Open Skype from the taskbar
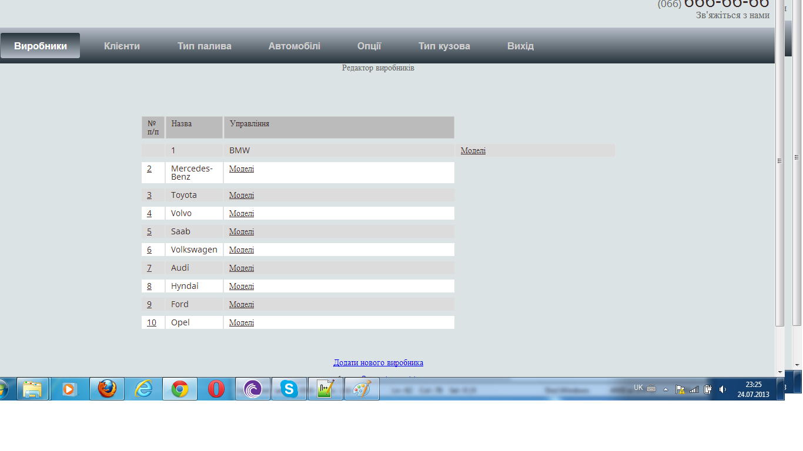 (289, 389)
